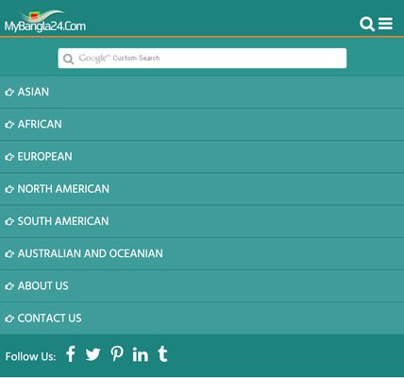Select the ASIAN menu item
Image resolution: width=404 pixels, height=378 pixels.
202,93
